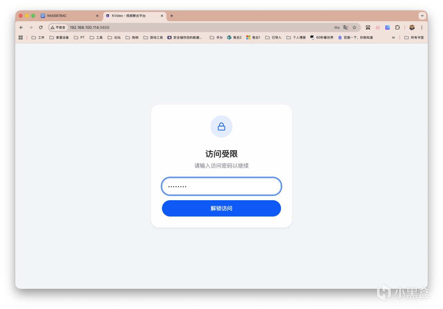Open the 所有书签 folder

click(x=414, y=37)
